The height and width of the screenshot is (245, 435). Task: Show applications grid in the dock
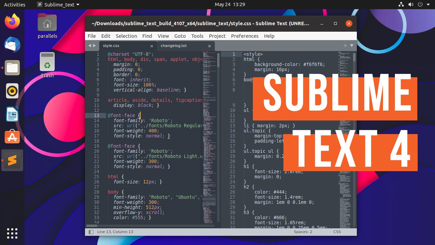pos(12,233)
